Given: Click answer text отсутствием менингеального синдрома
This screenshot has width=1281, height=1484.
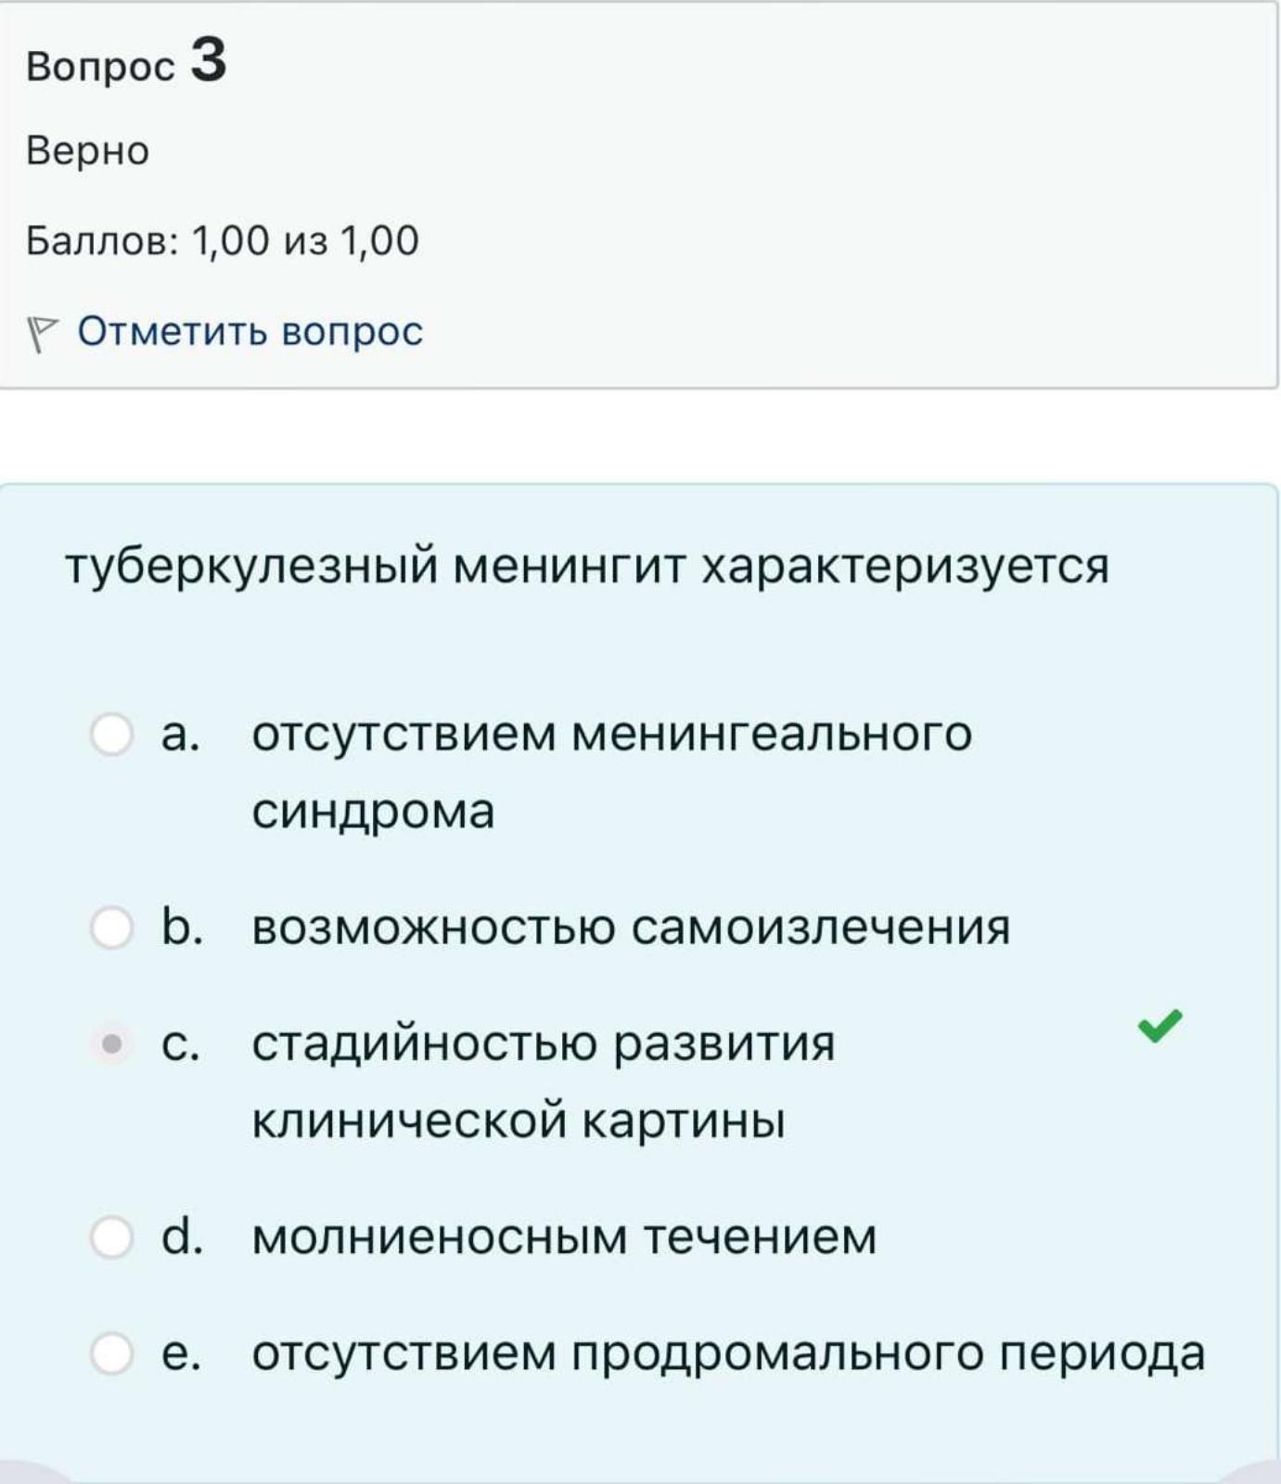Looking at the screenshot, I should point(612,773).
